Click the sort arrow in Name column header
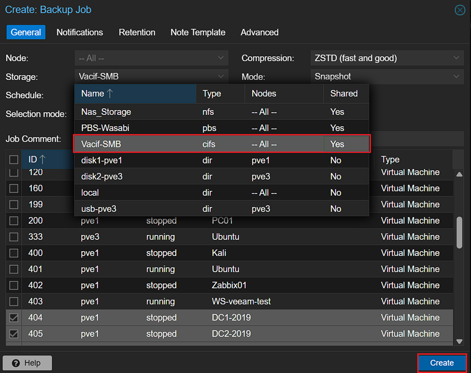This screenshot has height=373, width=471. click(110, 93)
